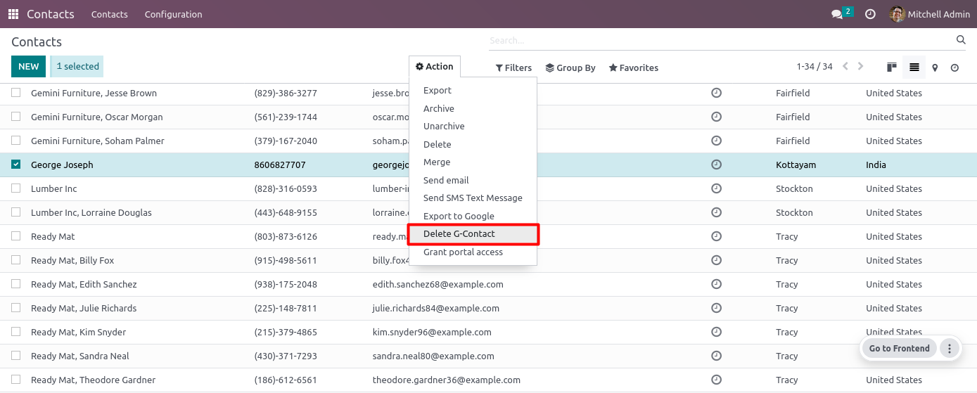Viewport: 977px width, 393px height.
Task: Click the Contacts app title
Action: pyautogui.click(x=51, y=14)
